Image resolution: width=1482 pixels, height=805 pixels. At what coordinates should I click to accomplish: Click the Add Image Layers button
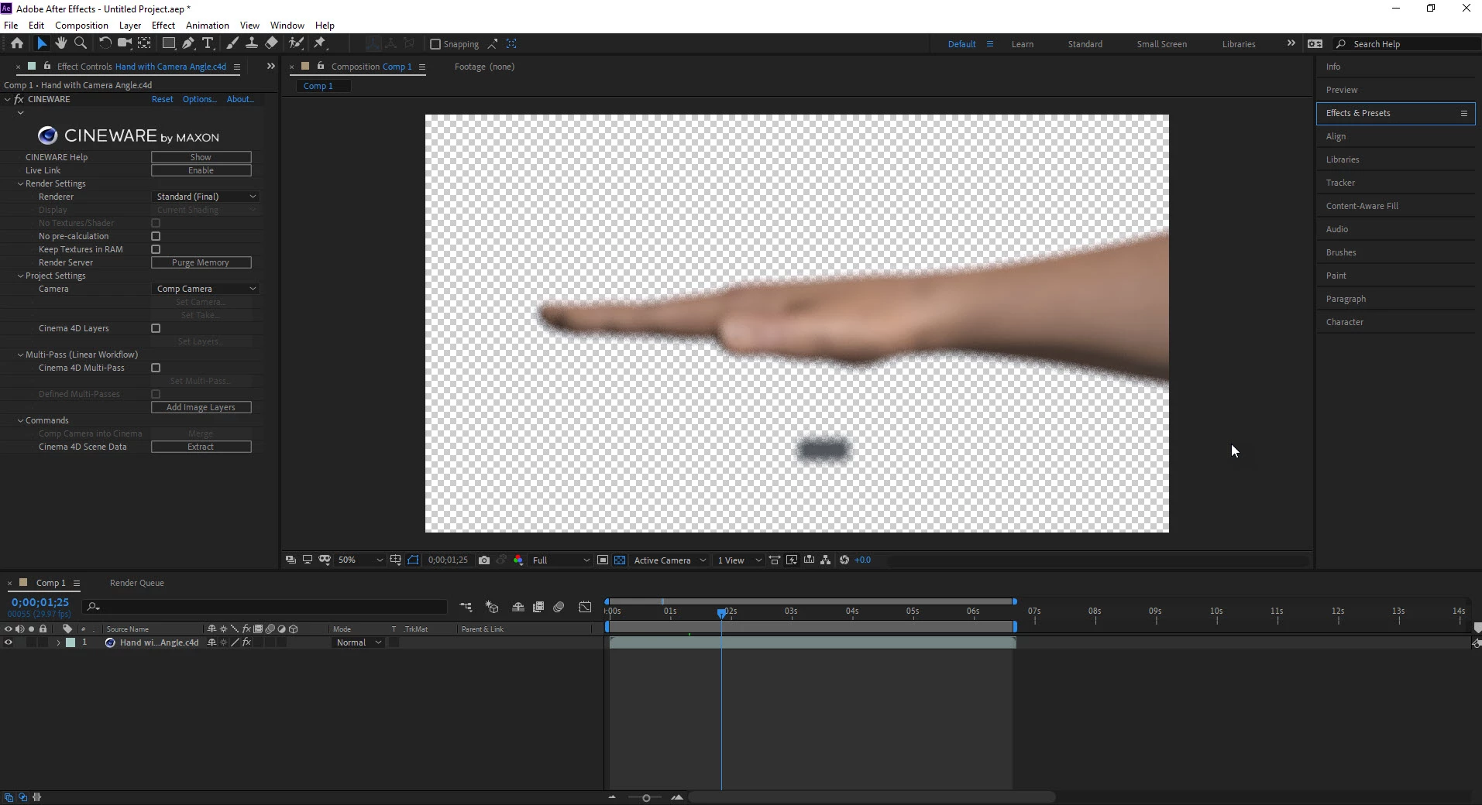pyautogui.click(x=201, y=407)
